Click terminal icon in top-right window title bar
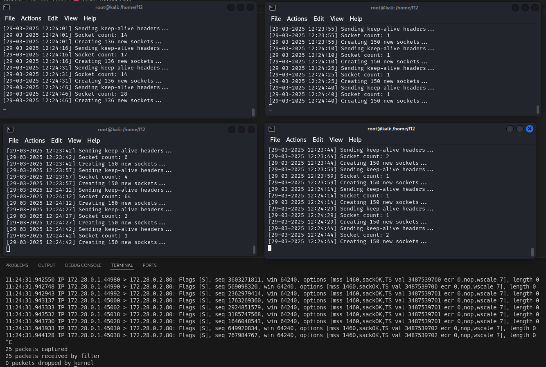Image resolution: width=546 pixels, height=367 pixels. coord(273,8)
